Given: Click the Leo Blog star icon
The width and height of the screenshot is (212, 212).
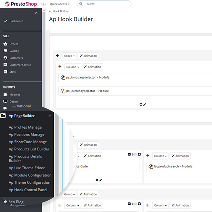Looking at the screenshot, I should (5, 202).
